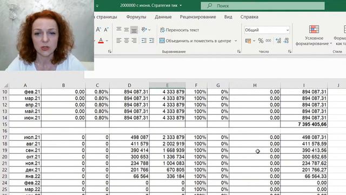Viewport: 346px width, 195px height.
Task: Toggle 'Переносить текст' wrap text
Action: click(x=179, y=30)
